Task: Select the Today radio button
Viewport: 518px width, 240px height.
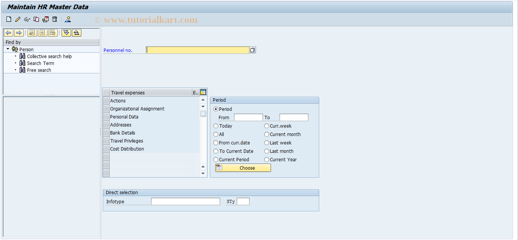Action: (216, 126)
